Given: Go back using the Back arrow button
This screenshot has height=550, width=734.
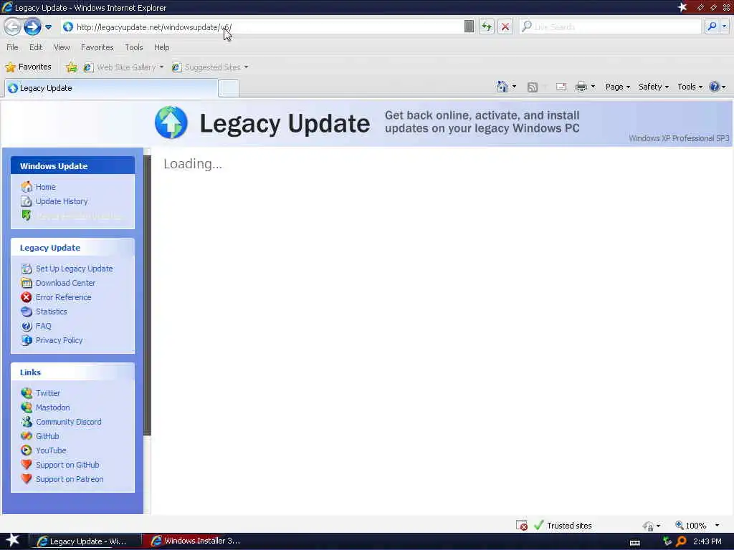Looking at the screenshot, I should 13,26.
